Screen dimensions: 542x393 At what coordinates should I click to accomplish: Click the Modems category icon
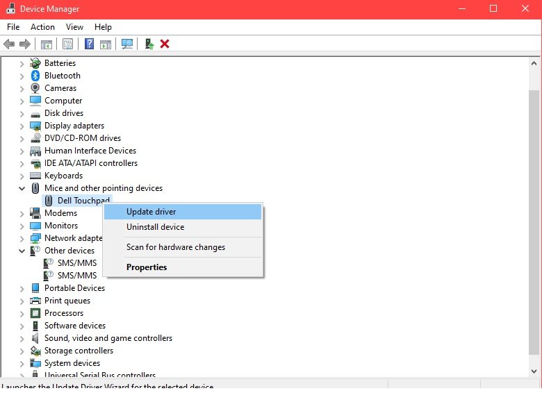coord(35,213)
